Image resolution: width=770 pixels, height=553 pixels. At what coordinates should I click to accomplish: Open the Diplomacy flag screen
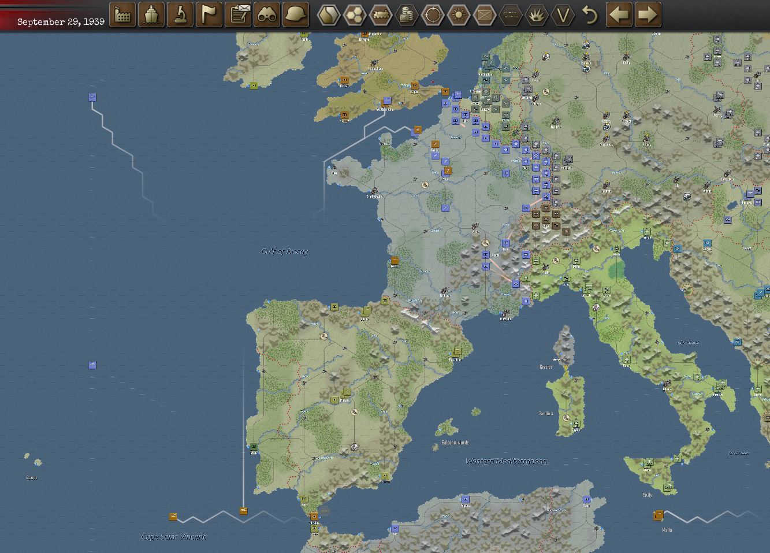[x=209, y=14]
